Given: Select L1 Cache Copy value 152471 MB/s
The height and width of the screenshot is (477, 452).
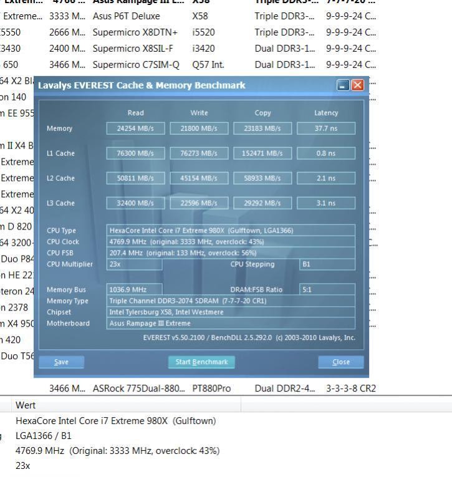Looking at the screenshot, I should coord(262,153).
